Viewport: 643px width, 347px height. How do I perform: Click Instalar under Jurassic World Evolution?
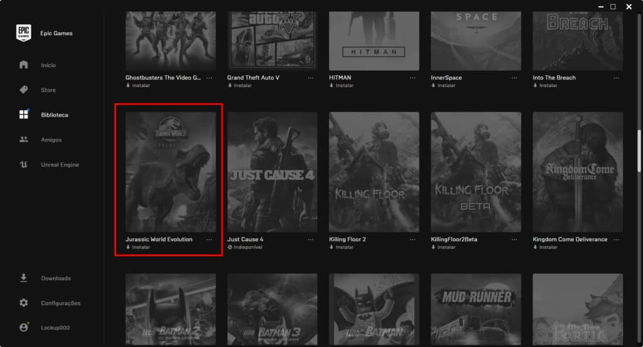(x=141, y=247)
